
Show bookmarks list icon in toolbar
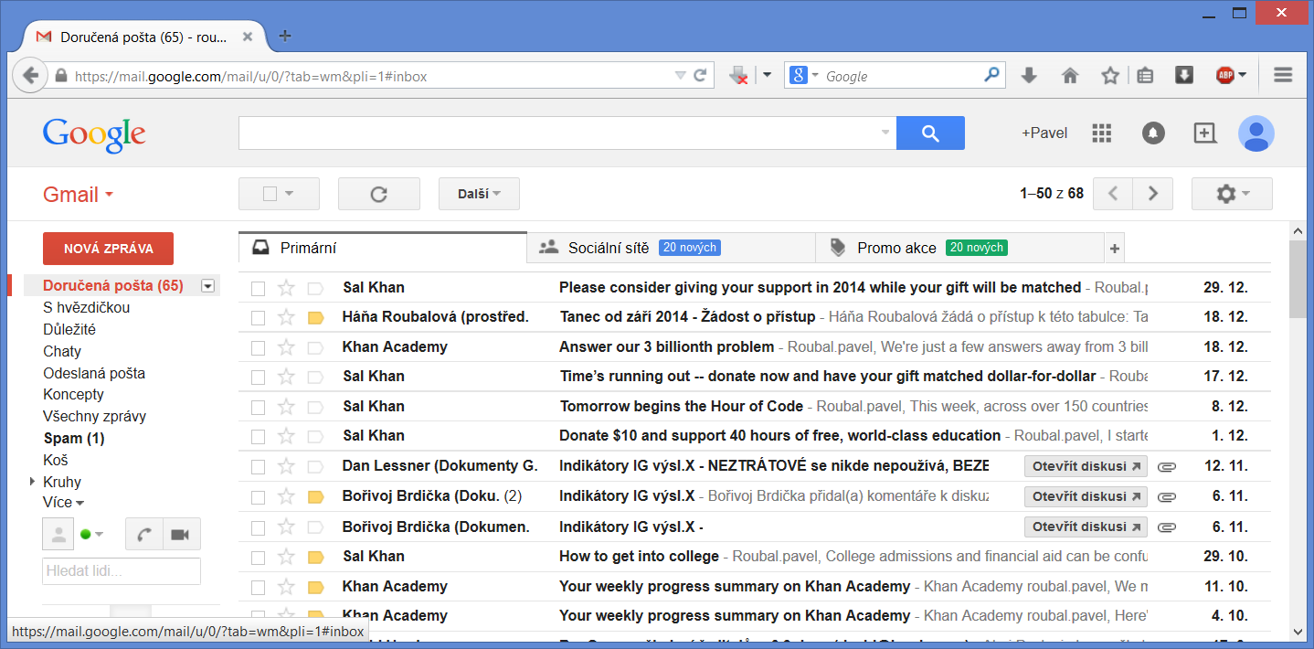[x=1145, y=76]
